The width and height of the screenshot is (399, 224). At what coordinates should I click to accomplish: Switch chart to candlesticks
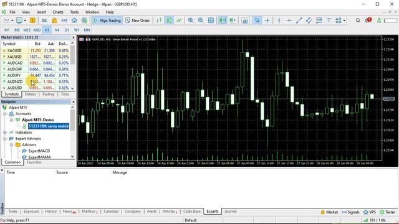(169, 21)
